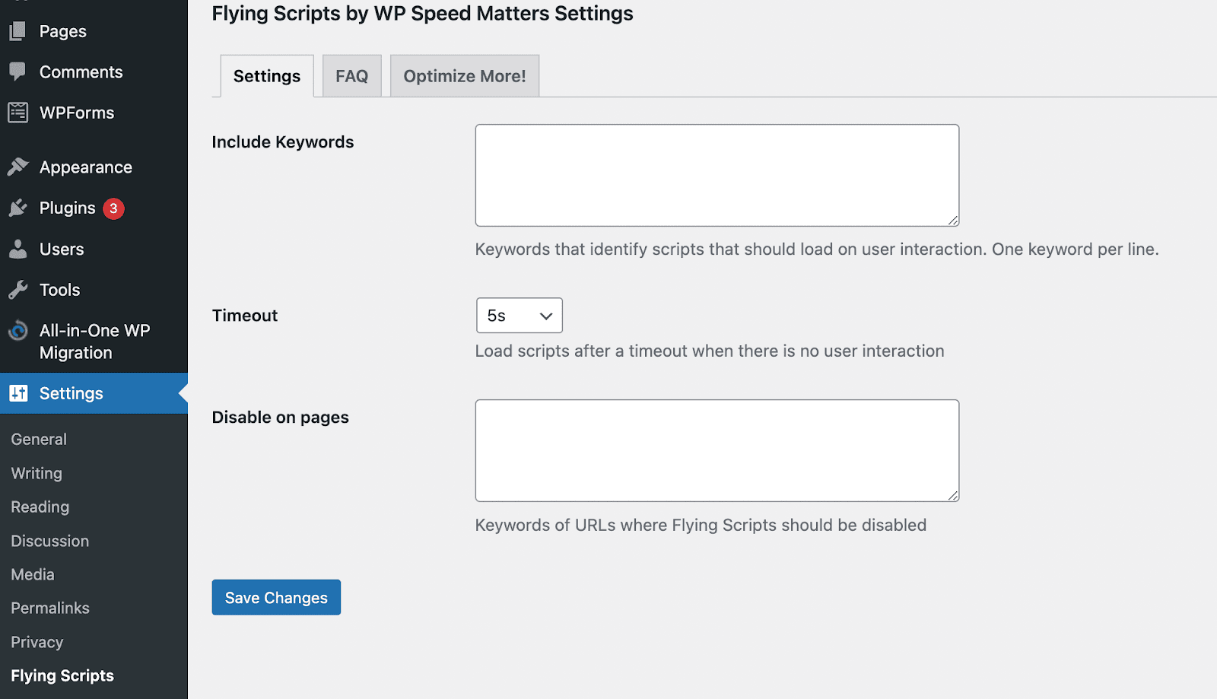Image resolution: width=1217 pixels, height=699 pixels.
Task: Open Media settings submenu link
Action: click(33, 574)
